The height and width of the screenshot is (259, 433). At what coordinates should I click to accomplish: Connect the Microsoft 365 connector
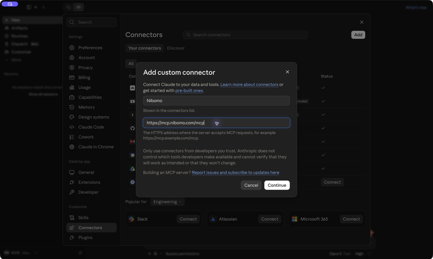(x=351, y=219)
